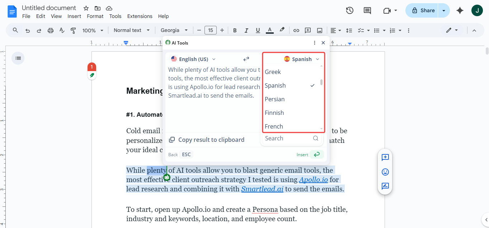Open text color picker
The width and height of the screenshot is (489, 228).
(270, 31)
